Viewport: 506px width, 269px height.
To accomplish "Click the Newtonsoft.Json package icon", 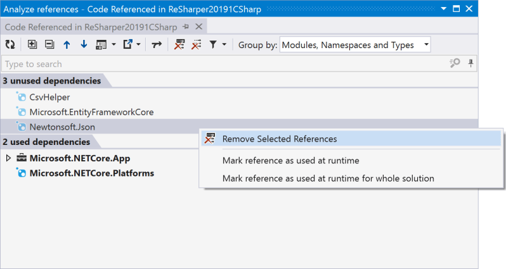I will 22,127.
